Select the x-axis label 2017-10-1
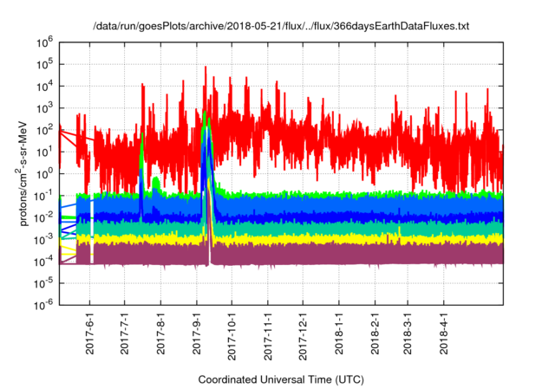The image size is (555, 388). pos(232,336)
